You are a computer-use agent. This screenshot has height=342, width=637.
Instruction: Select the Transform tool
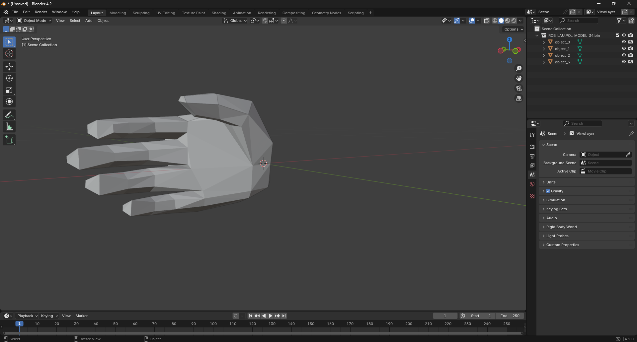9,102
